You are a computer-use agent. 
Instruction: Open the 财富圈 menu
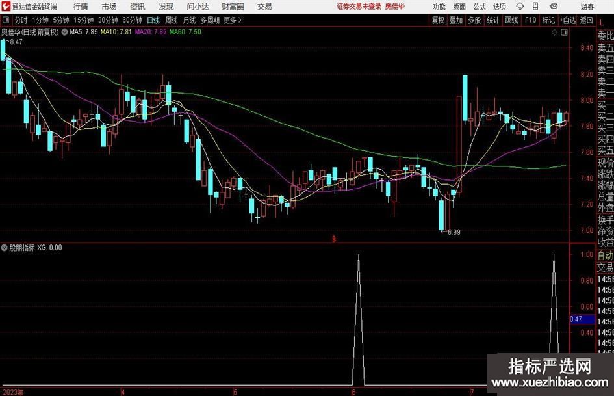[233, 7]
